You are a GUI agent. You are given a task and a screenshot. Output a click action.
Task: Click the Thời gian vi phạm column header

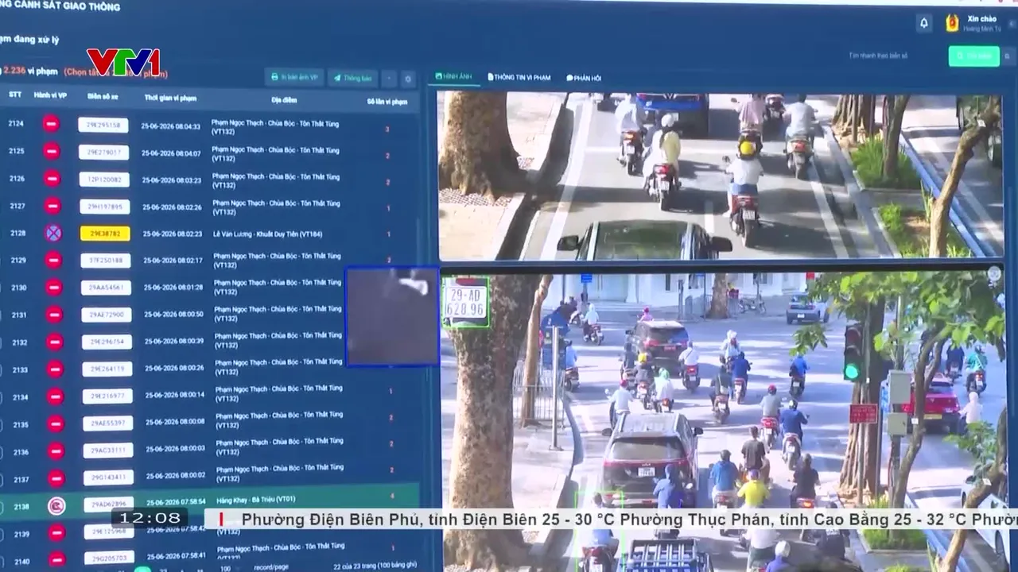point(170,98)
